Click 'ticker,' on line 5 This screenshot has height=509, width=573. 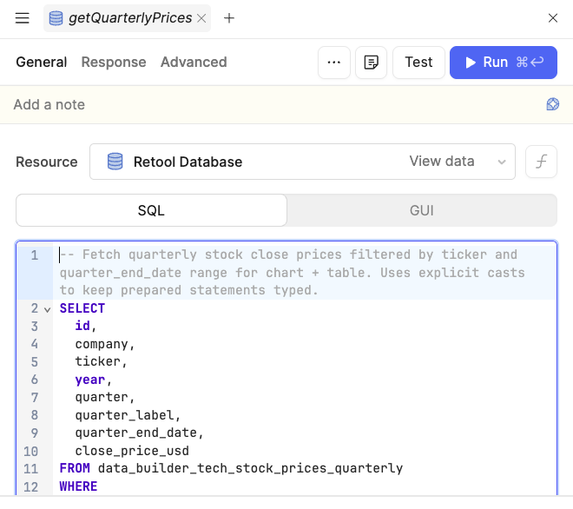click(x=101, y=361)
